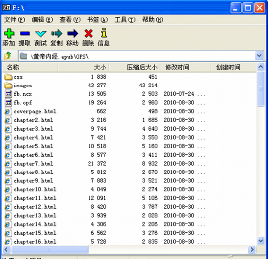Select the chapter6.html file name
Screen dimensions: 268x259
click(x=33, y=155)
